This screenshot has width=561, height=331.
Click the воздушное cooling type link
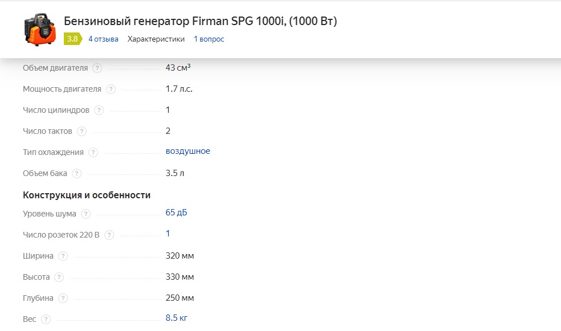point(188,151)
